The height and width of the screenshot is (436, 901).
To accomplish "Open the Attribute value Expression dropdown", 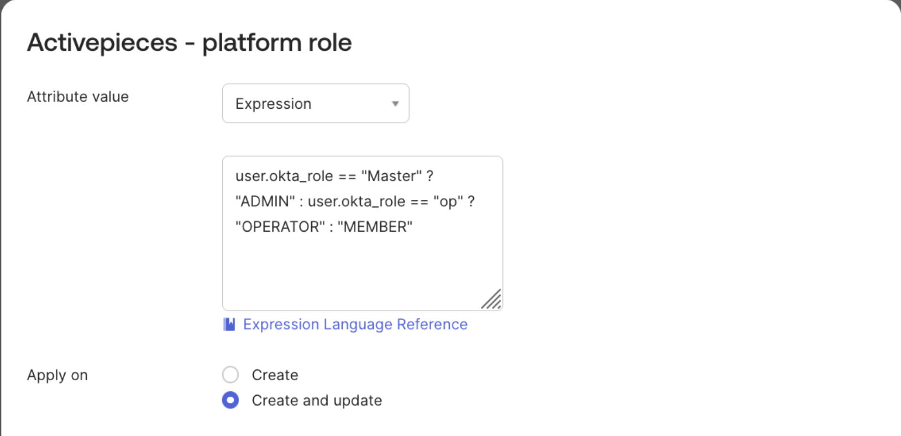I will 315,103.
